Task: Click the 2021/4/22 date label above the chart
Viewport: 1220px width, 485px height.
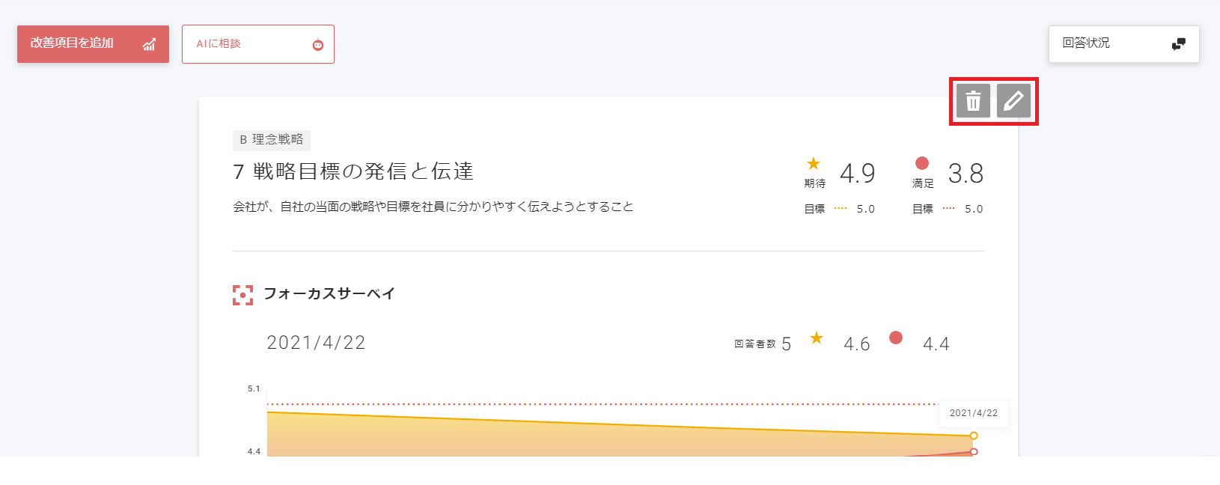Action: pyautogui.click(x=316, y=342)
